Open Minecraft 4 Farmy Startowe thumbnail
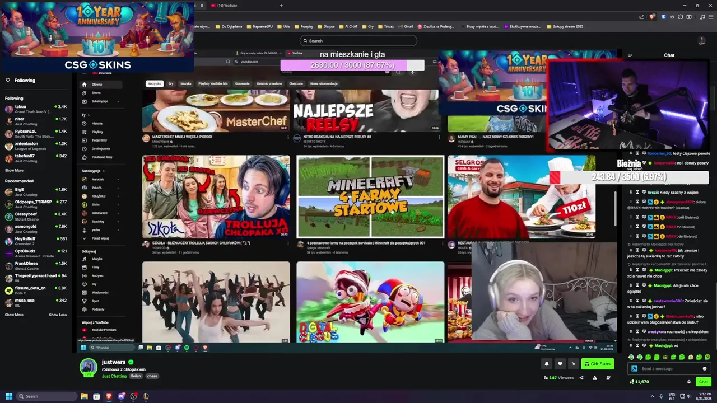Viewport: 717px width, 403px height. [x=370, y=197]
